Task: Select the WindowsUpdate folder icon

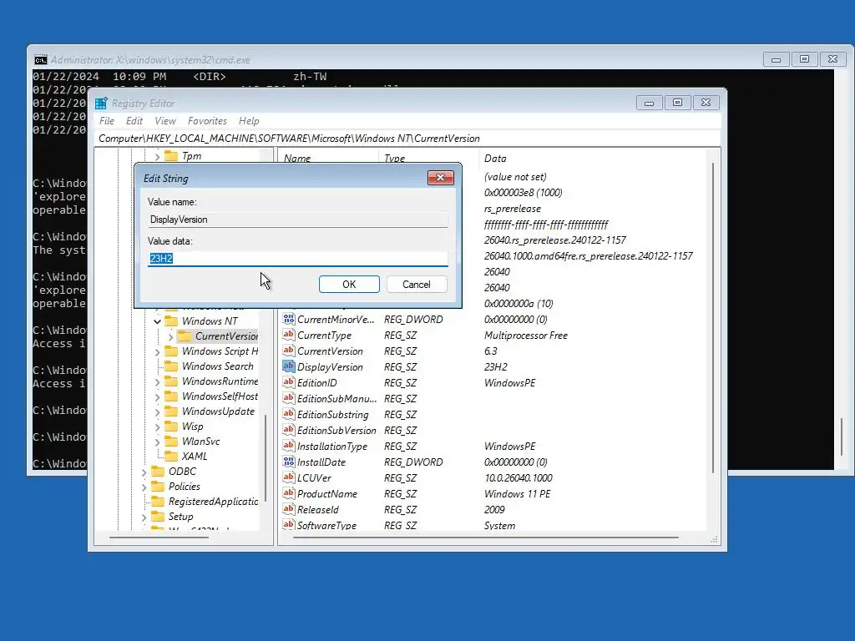Action: click(171, 411)
